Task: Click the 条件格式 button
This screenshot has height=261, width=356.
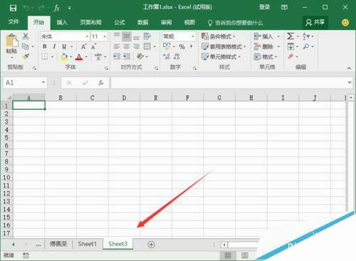Action: coord(219,36)
